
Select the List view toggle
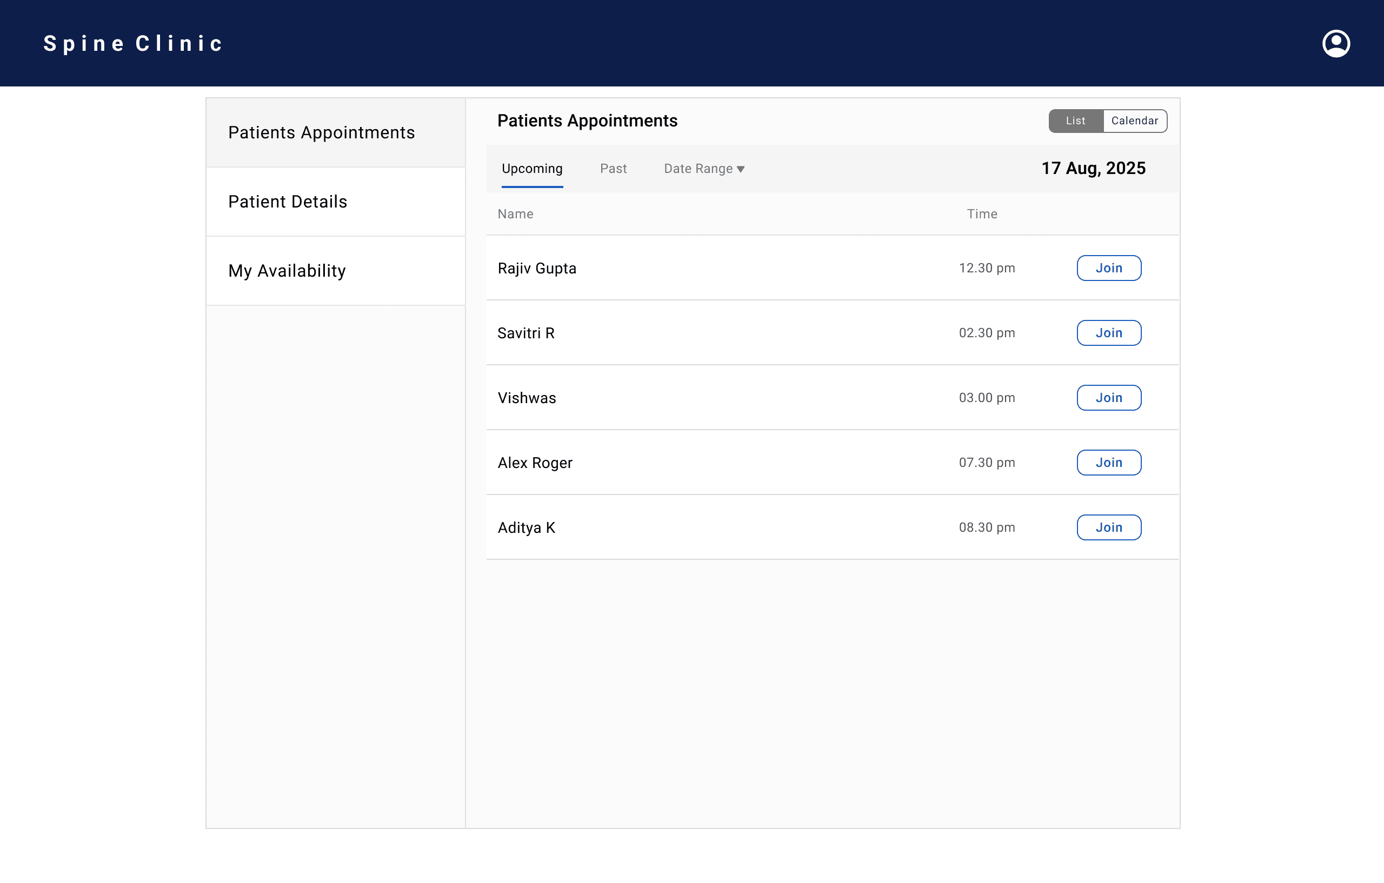tap(1075, 121)
